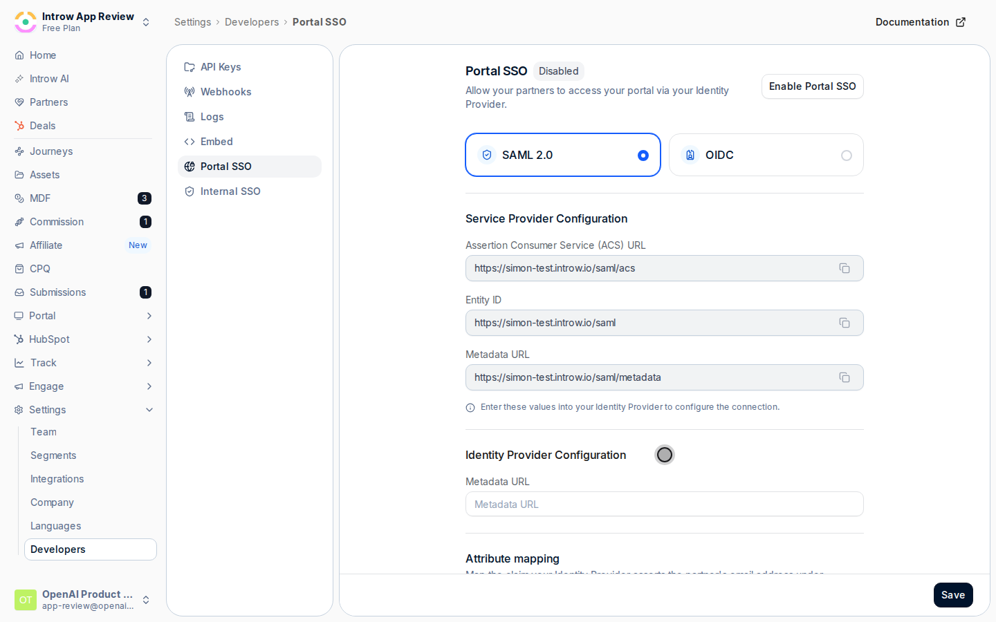The image size is (996, 622).
Task: Expand the Track sidebar section
Action: [149, 363]
